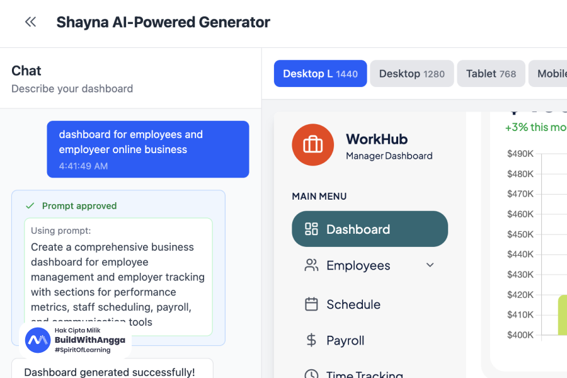Click the Schedule calendar icon
Viewport: 567px width, 378px height.
tap(311, 304)
